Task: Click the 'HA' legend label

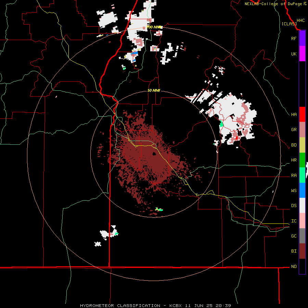Action: [x=294, y=114]
